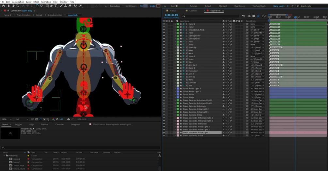Click the composition mini-flowchart icon in timeline
This screenshot has height=171, width=328.
(x=243, y=16)
